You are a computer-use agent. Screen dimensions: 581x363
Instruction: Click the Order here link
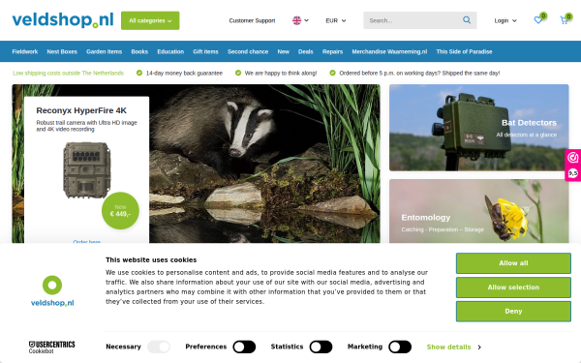click(x=87, y=241)
